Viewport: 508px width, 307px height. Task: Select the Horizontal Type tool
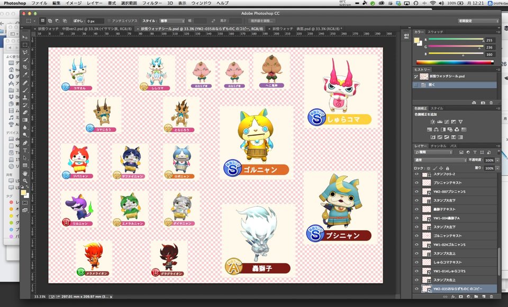point(25,150)
